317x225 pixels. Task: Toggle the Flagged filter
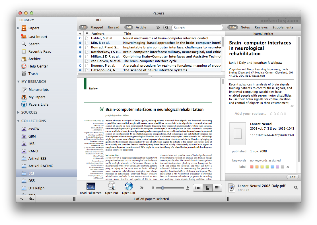97,27
